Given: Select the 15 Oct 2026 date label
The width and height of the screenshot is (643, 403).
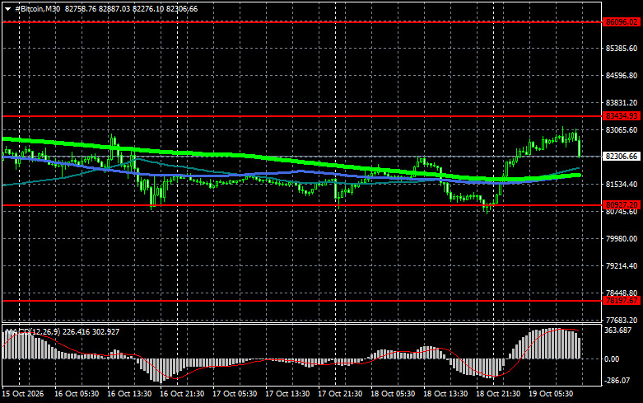Looking at the screenshot, I should coord(23,394).
